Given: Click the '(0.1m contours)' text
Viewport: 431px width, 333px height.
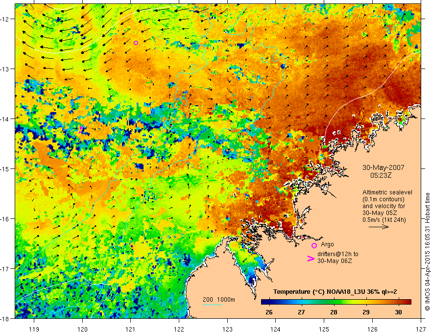Looking at the screenshot, I should [383, 199].
